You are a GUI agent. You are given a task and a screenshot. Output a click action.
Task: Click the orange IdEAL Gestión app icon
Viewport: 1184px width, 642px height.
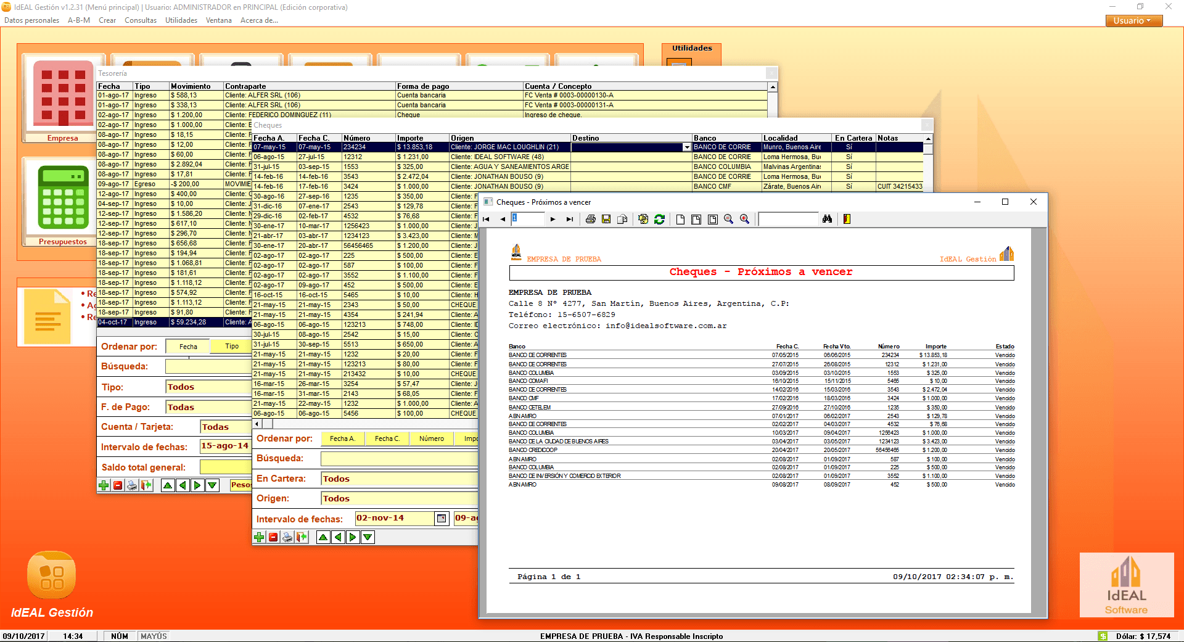[52, 575]
